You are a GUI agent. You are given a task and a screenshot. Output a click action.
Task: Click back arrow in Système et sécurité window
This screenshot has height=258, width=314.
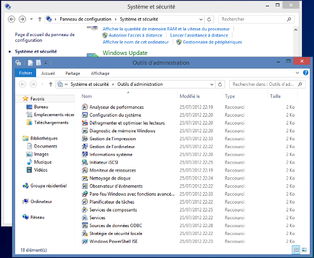pos(12,19)
